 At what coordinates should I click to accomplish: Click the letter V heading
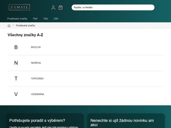pos(16,94)
